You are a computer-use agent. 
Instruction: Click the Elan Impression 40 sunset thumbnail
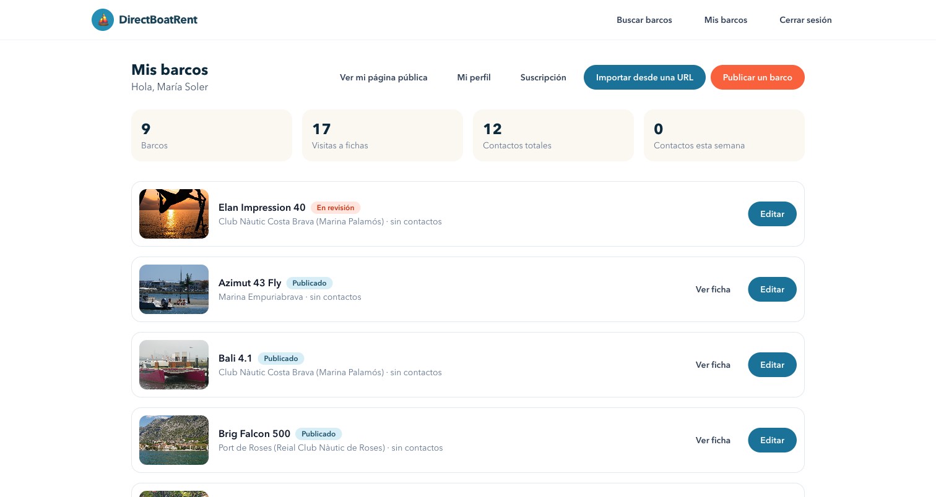(174, 214)
